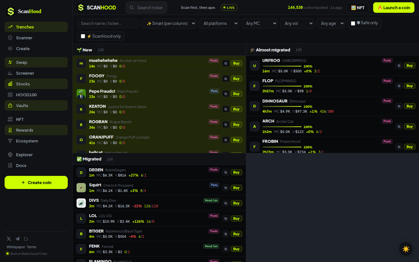Copy address of FOOGY coin
The image size is (419, 262).
tap(226, 79)
